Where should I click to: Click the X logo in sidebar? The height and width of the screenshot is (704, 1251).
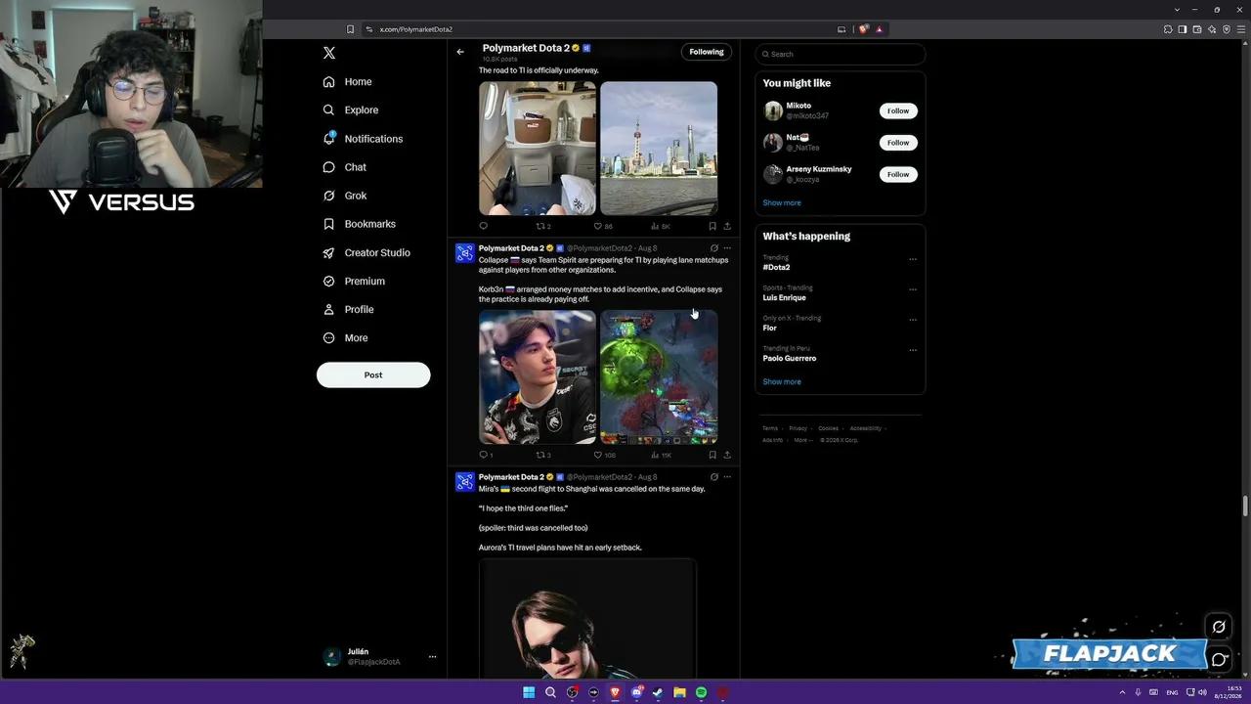click(x=329, y=53)
